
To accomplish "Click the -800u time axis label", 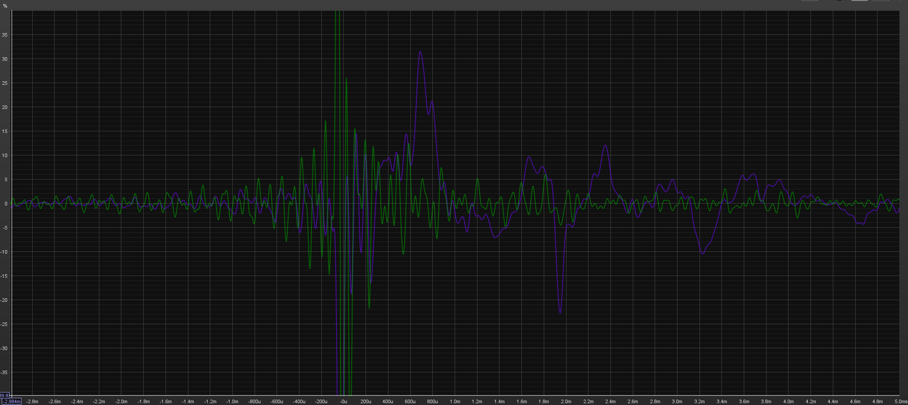I will (x=255, y=401).
